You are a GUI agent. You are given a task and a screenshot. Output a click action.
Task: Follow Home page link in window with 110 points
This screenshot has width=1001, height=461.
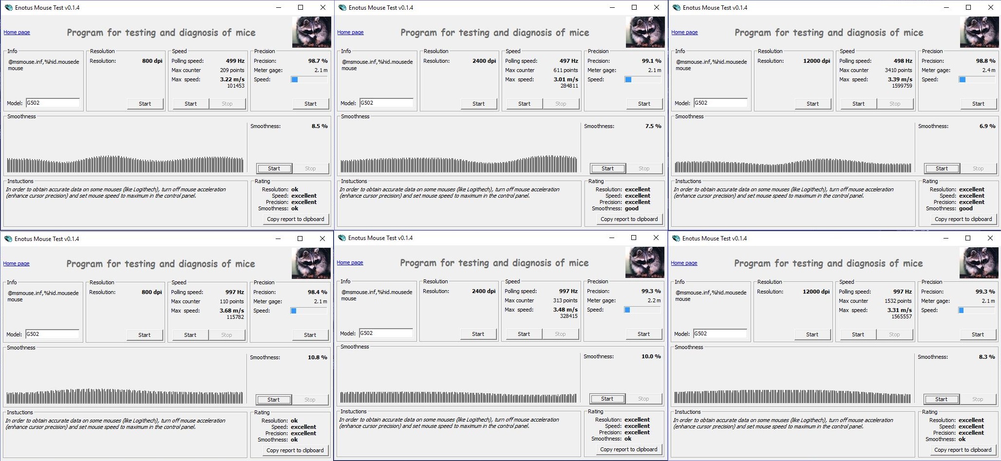16,264
